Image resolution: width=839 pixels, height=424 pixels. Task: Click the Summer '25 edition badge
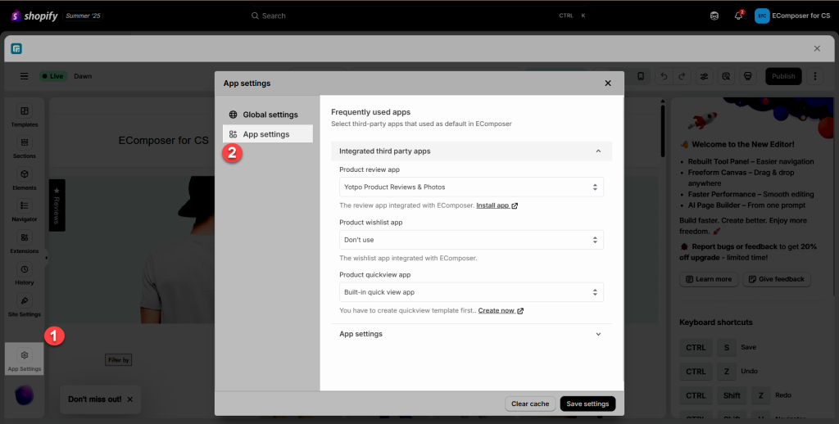click(83, 16)
